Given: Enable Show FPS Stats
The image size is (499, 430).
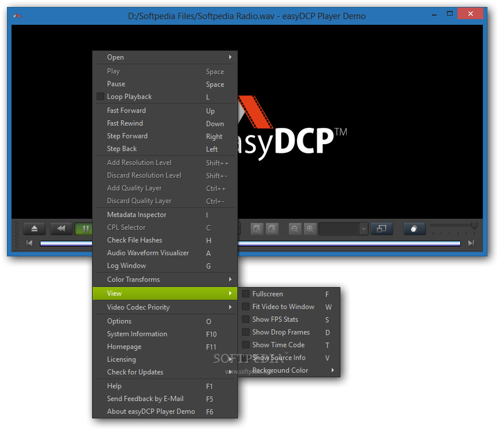Looking at the screenshot, I should click(x=245, y=319).
